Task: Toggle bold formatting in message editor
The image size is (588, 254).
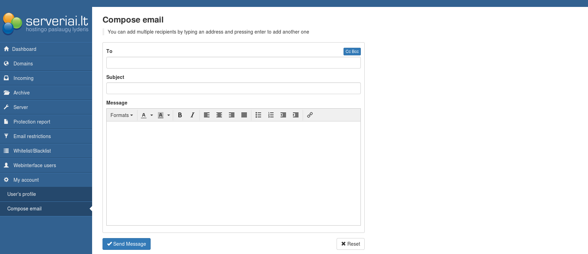Action: [x=180, y=115]
